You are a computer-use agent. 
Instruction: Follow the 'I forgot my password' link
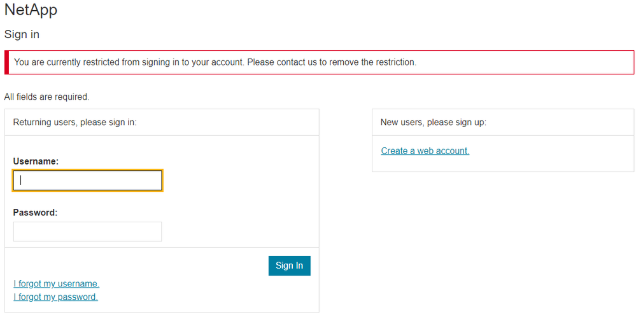pyautogui.click(x=55, y=297)
